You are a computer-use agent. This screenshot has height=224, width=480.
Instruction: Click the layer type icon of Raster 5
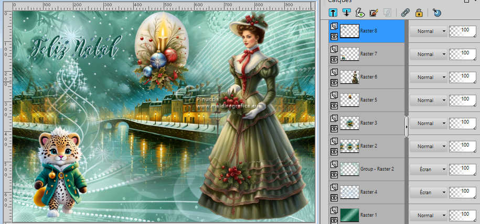(334, 96)
